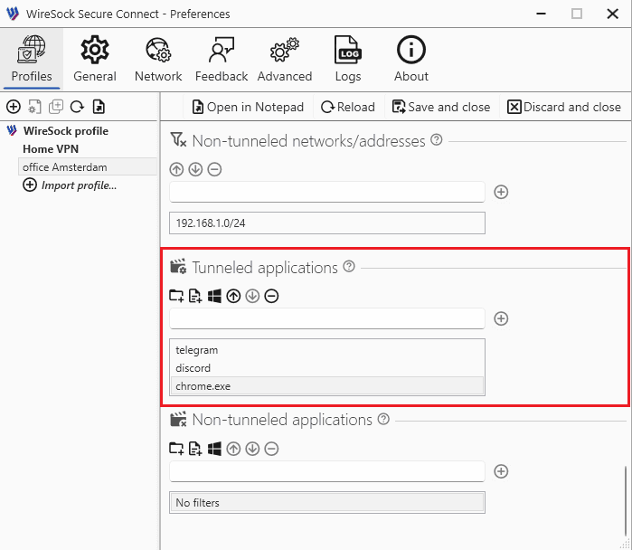
Task: Click Discard and close
Action: point(564,107)
